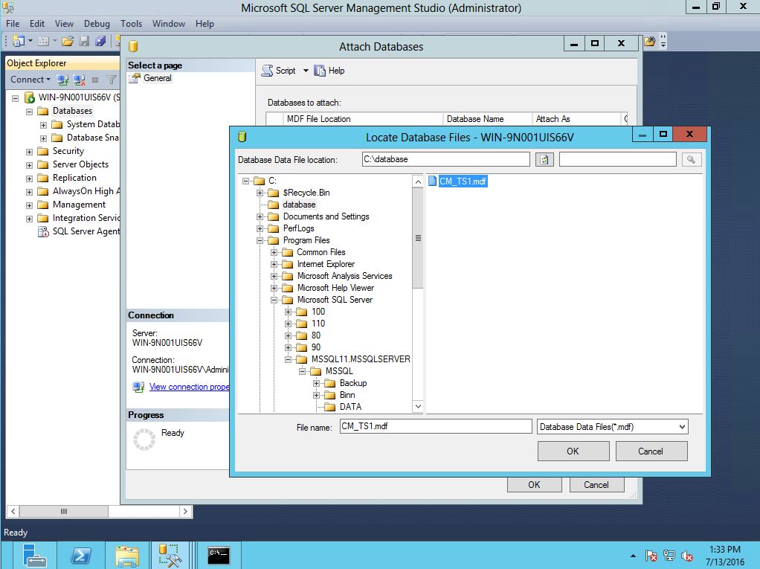The height and width of the screenshot is (569, 760).
Task: Click the Database Data File location field
Action: pos(446,159)
